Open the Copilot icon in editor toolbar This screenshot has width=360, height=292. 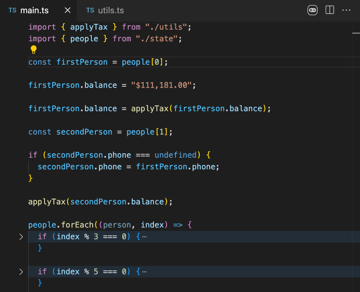(312, 10)
